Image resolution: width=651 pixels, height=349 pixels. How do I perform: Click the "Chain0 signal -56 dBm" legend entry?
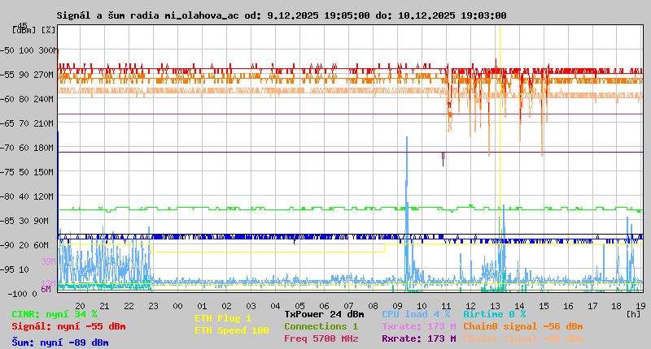(x=523, y=326)
